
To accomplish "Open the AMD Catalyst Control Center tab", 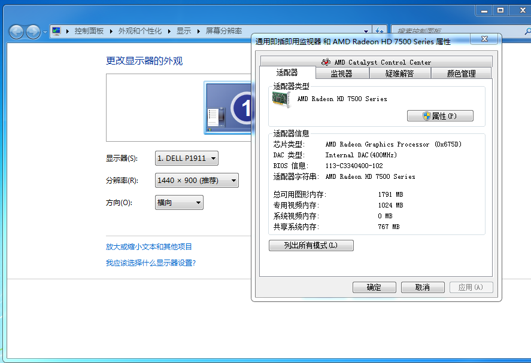I will tap(376, 62).
